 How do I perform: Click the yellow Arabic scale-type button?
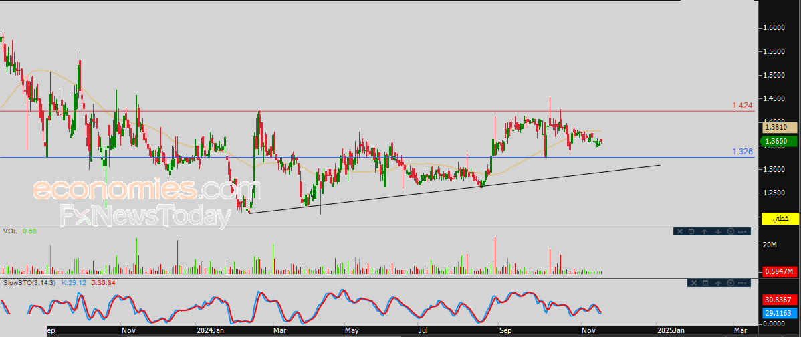pyautogui.click(x=780, y=219)
